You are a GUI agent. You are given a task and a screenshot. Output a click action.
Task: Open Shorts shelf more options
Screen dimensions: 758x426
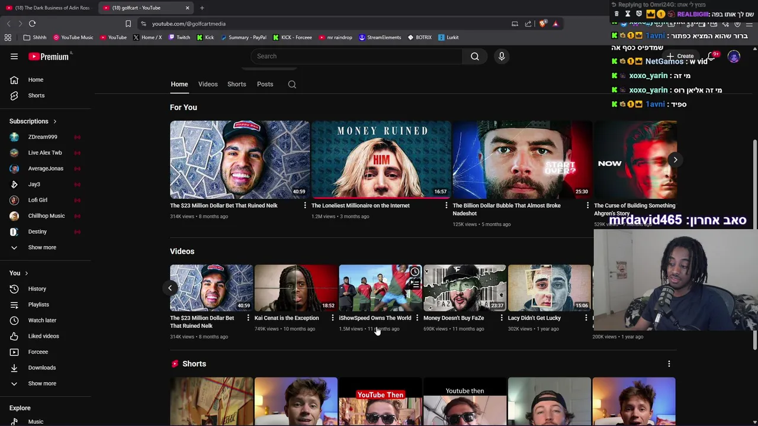669,364
